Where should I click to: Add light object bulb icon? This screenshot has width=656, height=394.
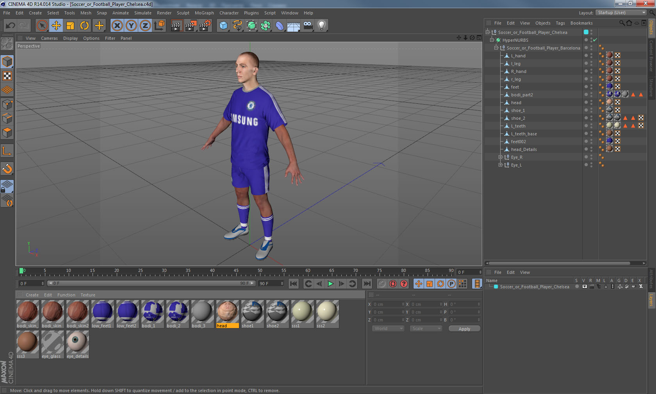pos(322,26)
